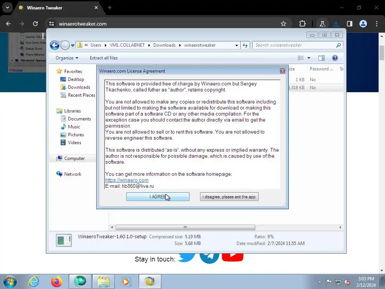Open Music library

pos(74,126)
